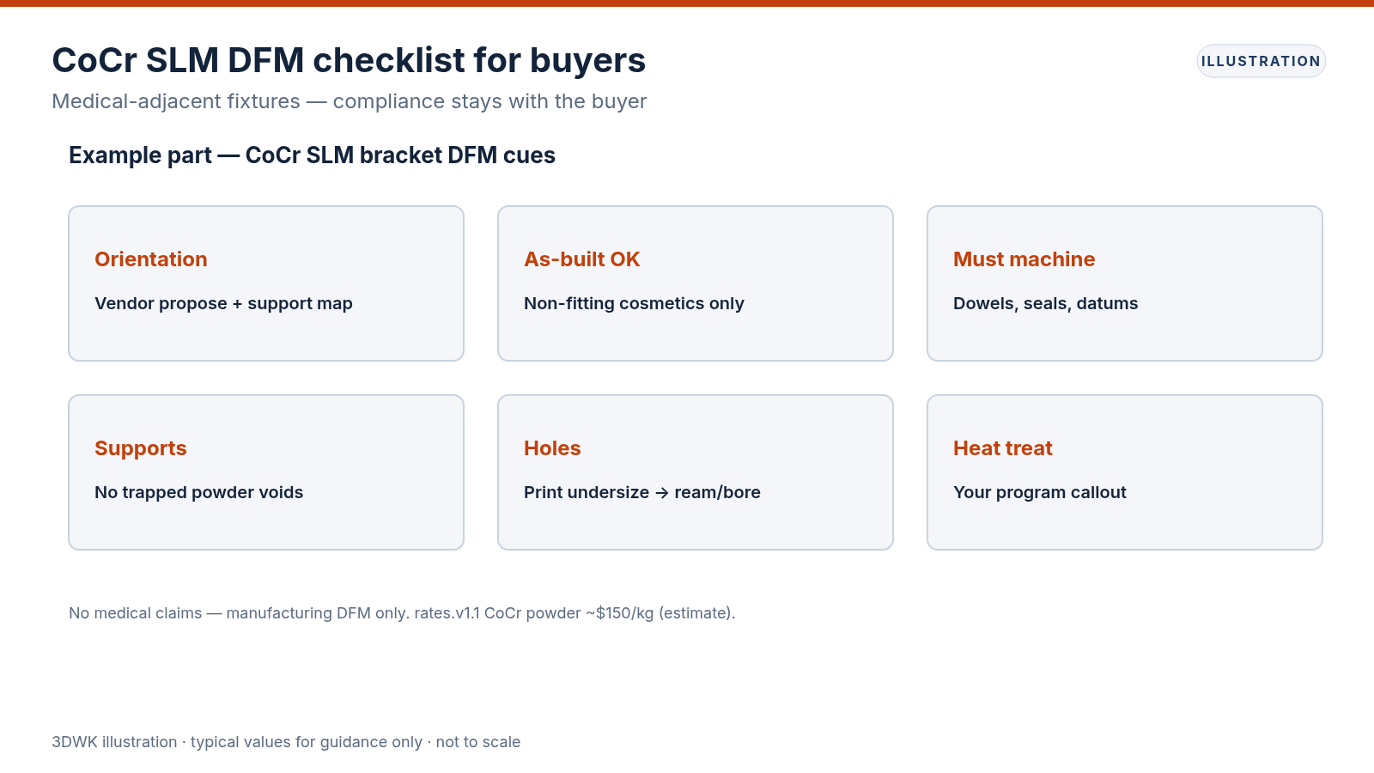Click the 'Dowels, seals, datums' text

point(1045,303)
